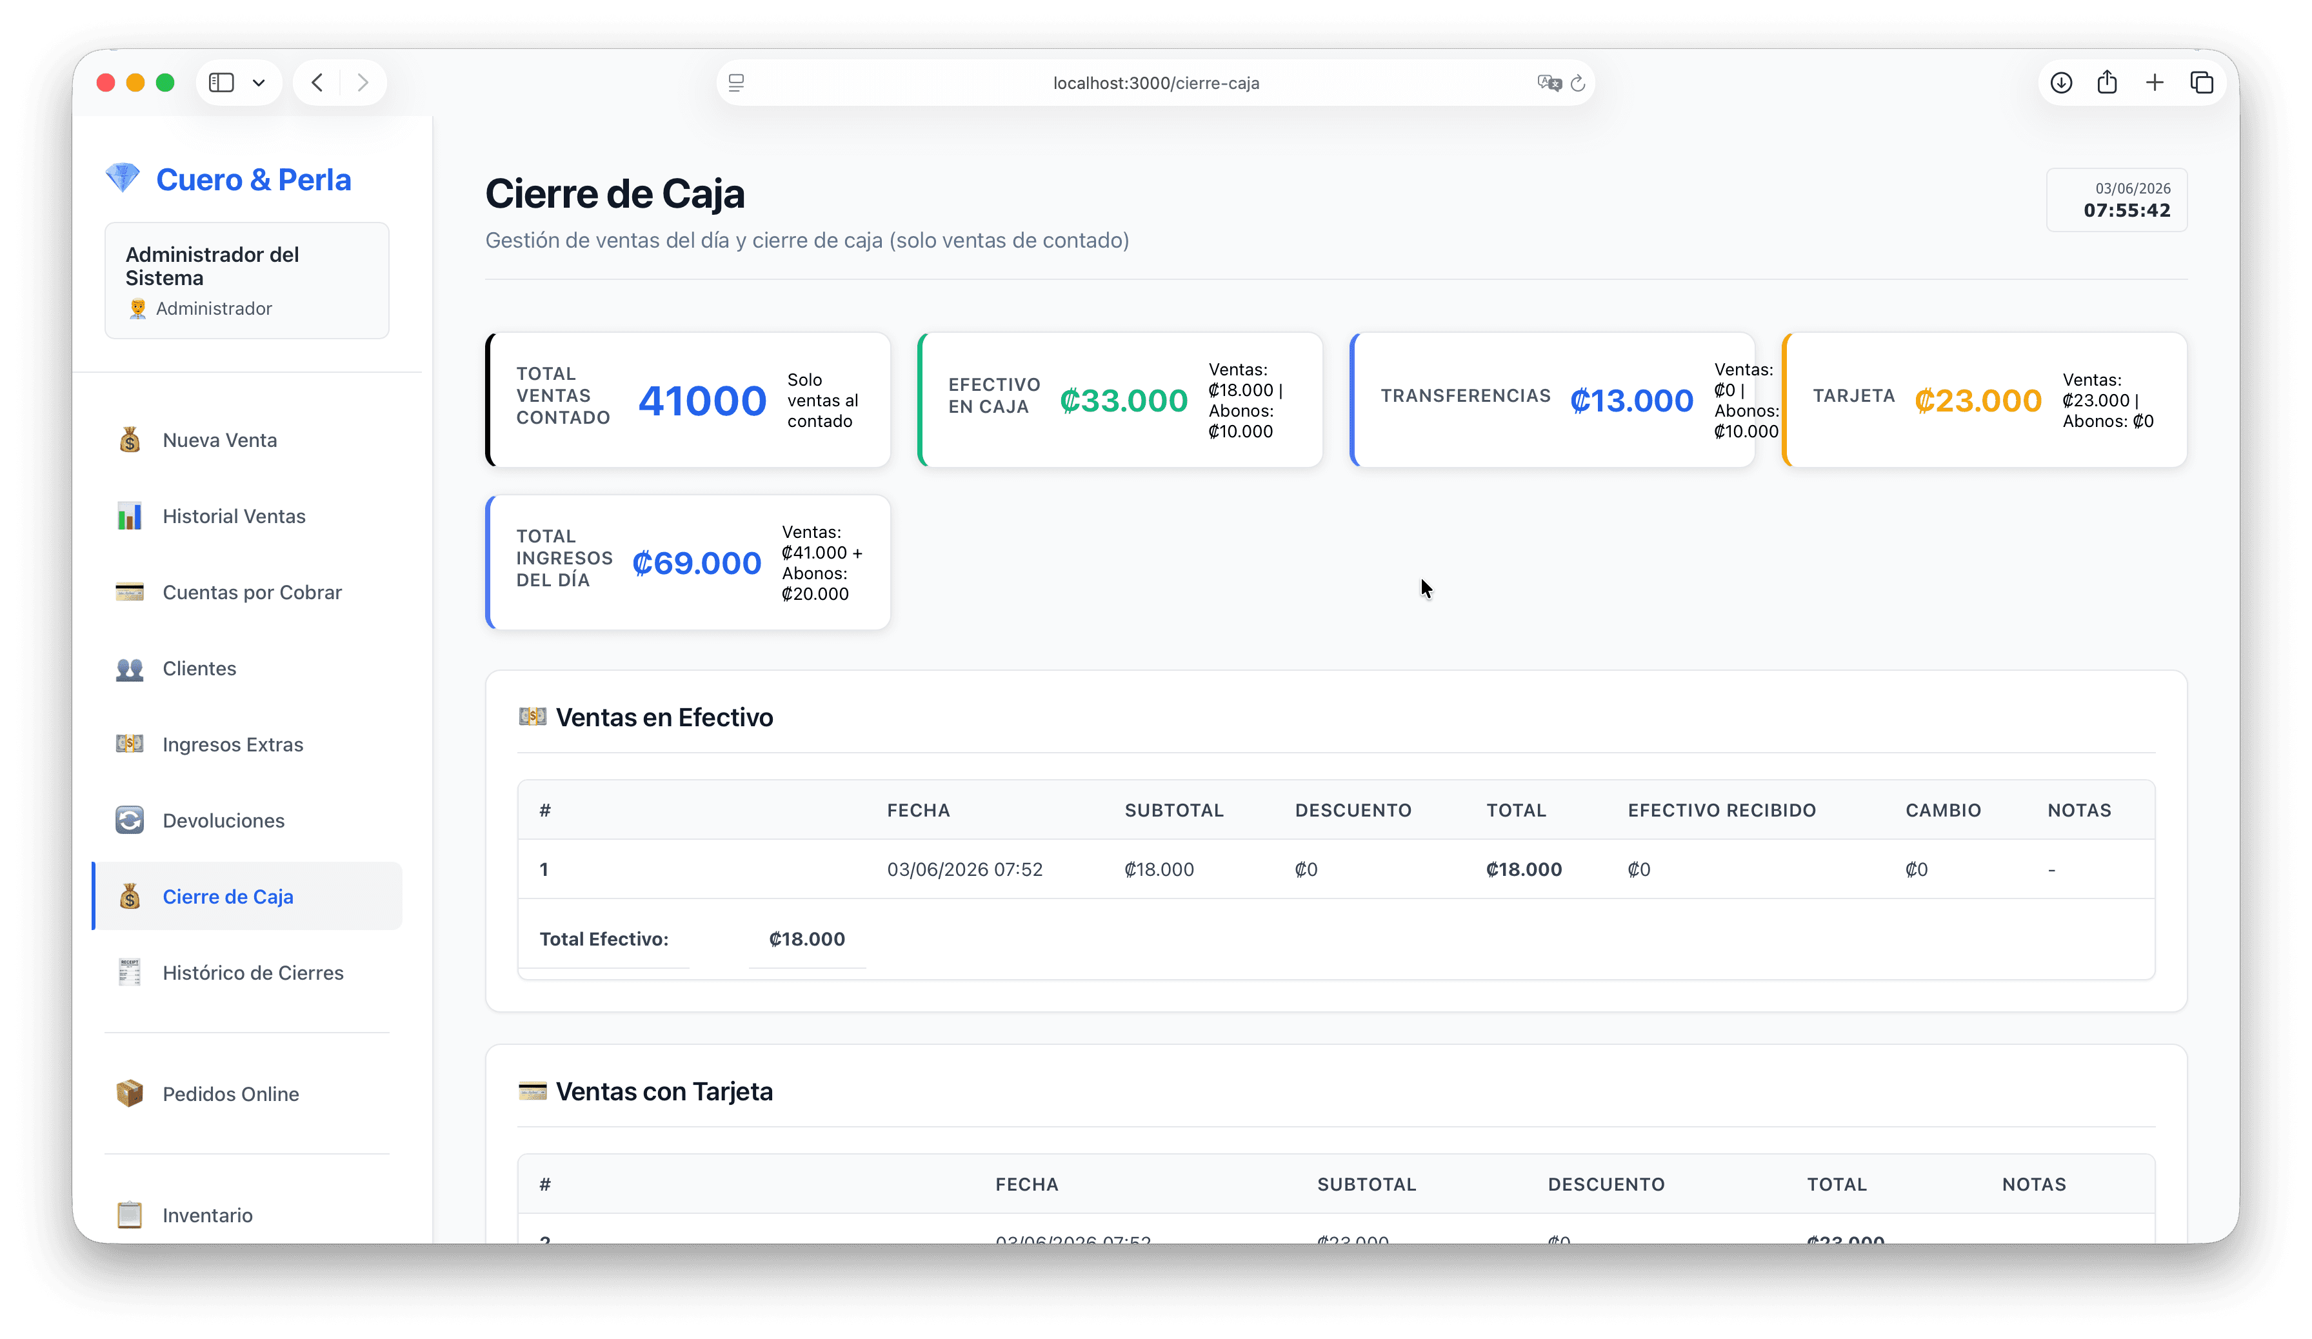2312x1339 pixels.
Task: Click the localhost:3000/cierre-caja address field
Action: tap(1155, 83)
